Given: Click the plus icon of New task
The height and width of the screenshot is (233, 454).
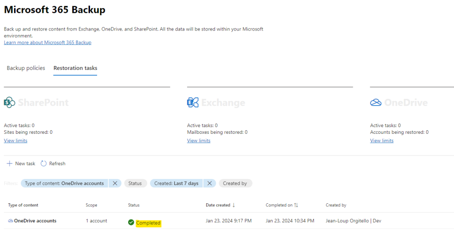Looking at the screenshot, I should (10, 163).
